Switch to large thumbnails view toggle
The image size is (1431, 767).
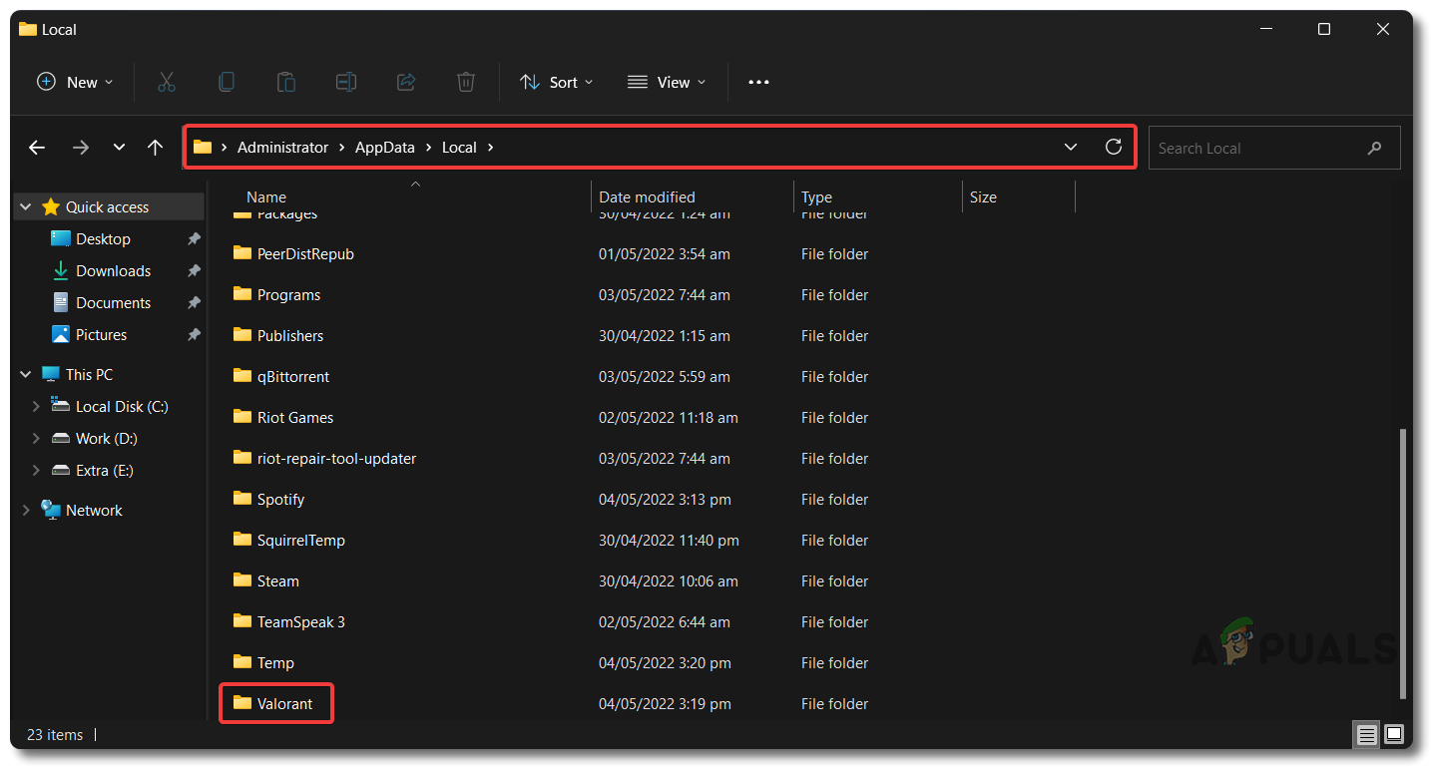(1393, 735)
